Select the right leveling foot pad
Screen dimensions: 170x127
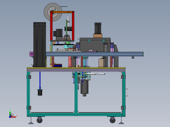click(x=121, y=123)
